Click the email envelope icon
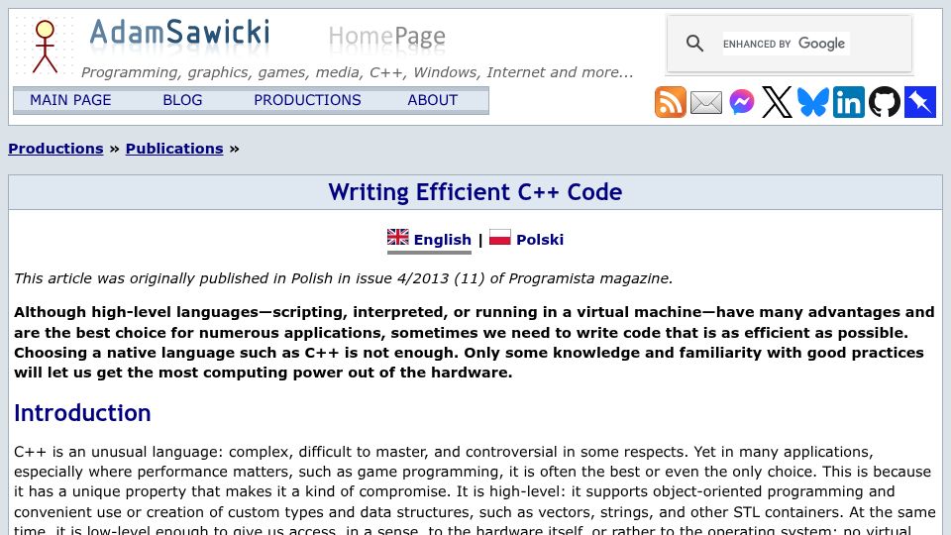 coord(706,102)
